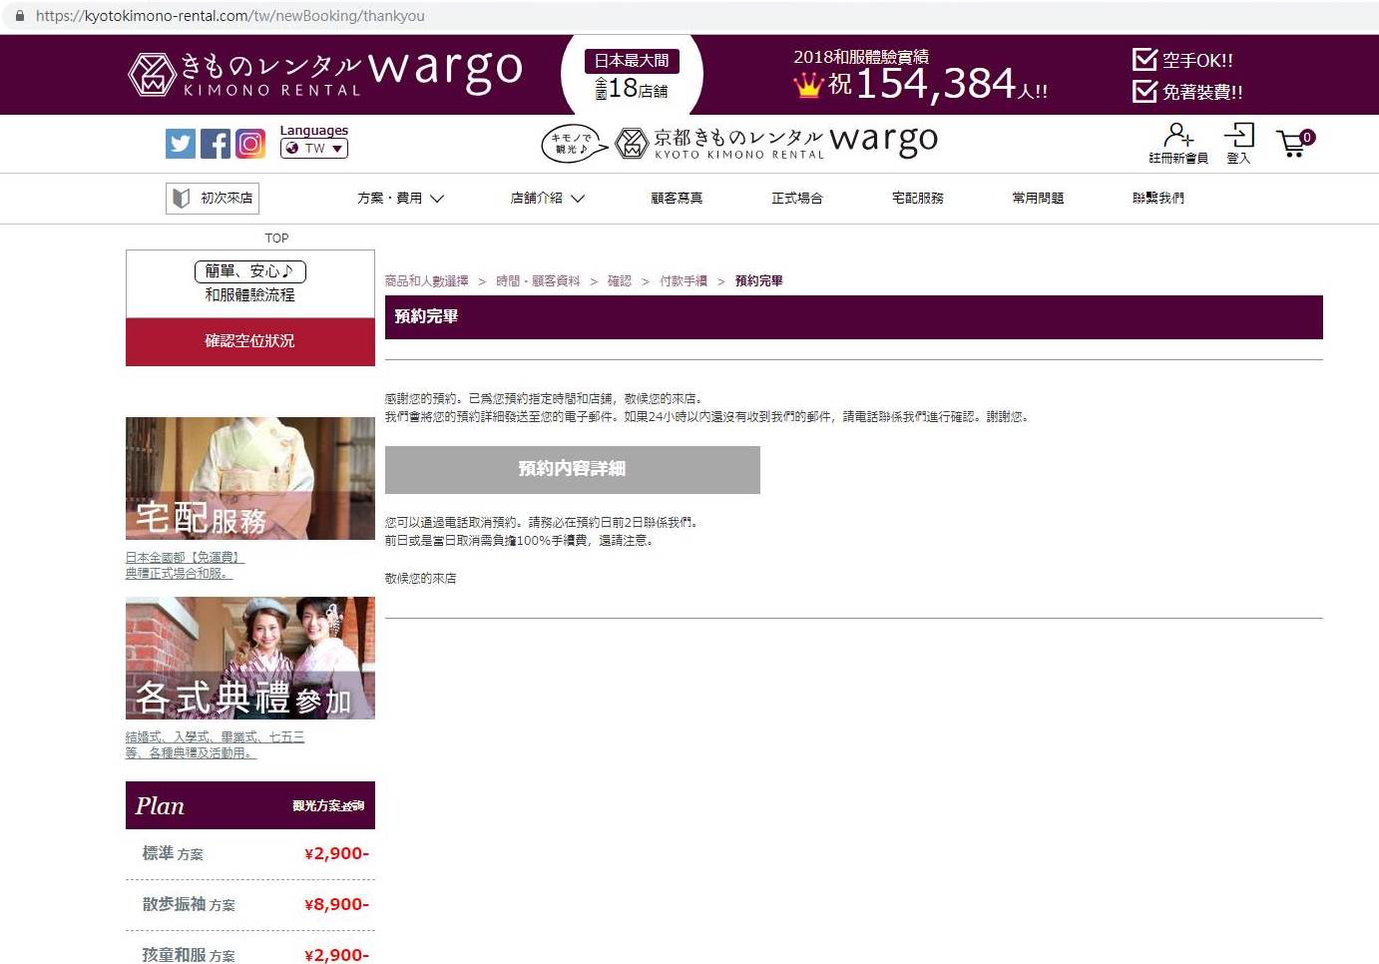1379x964 pixels.
Task: Click the 日本最大間 18店舖 badge
Action: (632, 75)
